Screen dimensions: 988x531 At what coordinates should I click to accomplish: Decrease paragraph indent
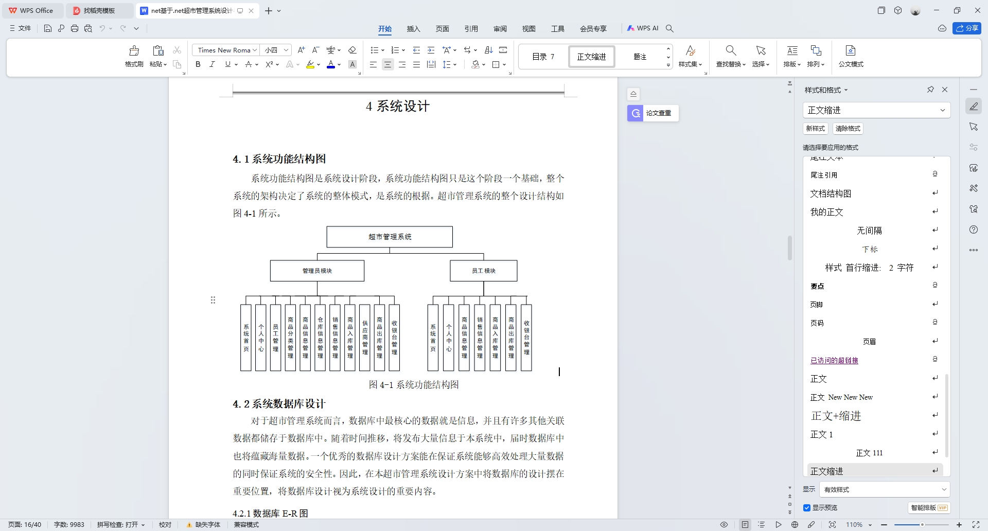417,50
